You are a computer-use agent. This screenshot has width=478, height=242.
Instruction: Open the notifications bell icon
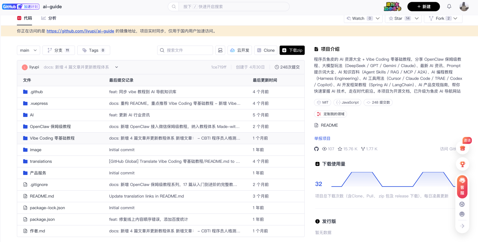tap(449, 6)
